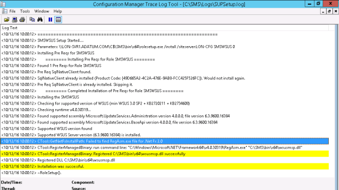Select the '~RoleSetup().' log line
The width and height of the screenshot is (339, 190).
coord(165,173)
